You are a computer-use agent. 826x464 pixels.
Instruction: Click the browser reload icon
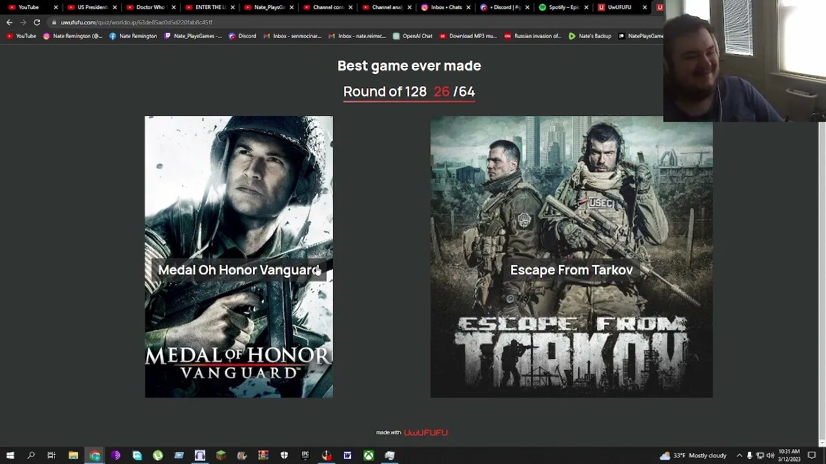[37, 22]
